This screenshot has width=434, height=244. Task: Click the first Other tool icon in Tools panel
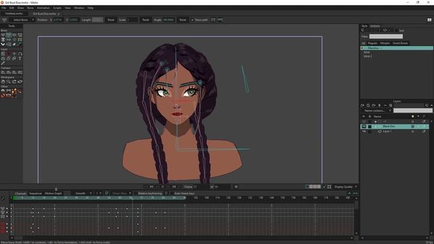tap(3, 91)
